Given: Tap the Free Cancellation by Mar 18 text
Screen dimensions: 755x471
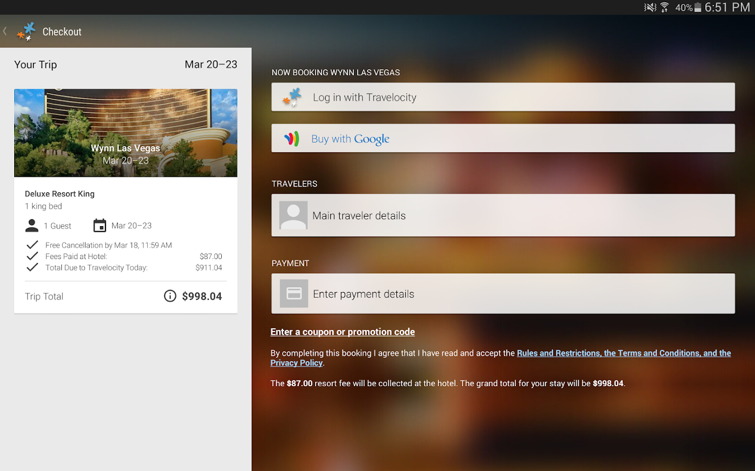Looking at the screenshot, I should pos(109,245).
